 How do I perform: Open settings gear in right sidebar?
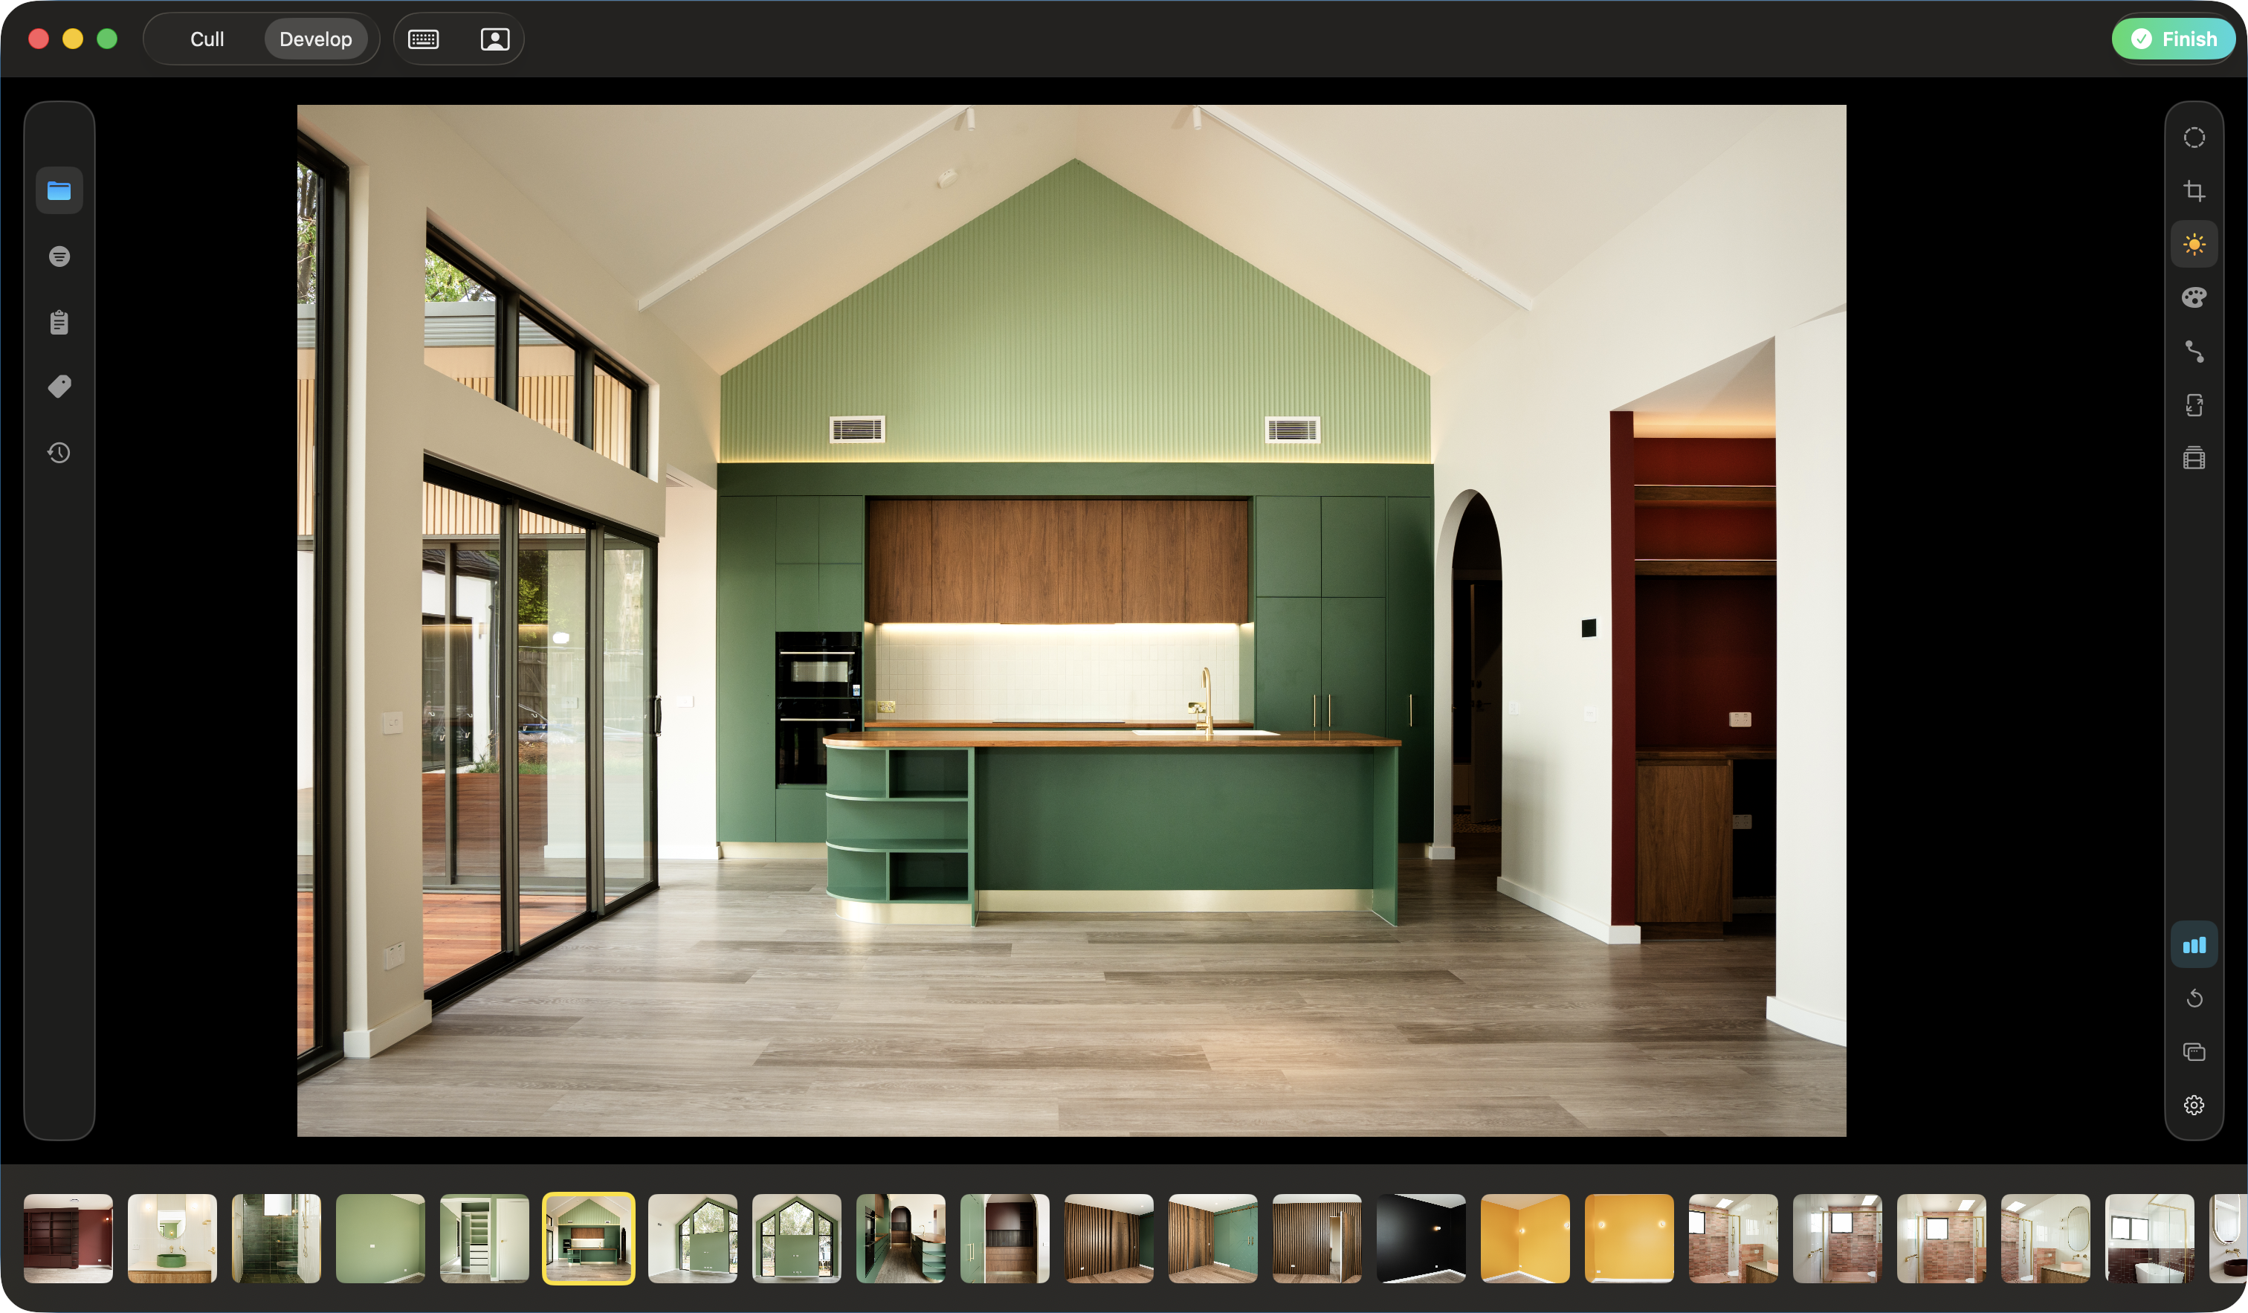tap(2194, 1105)
